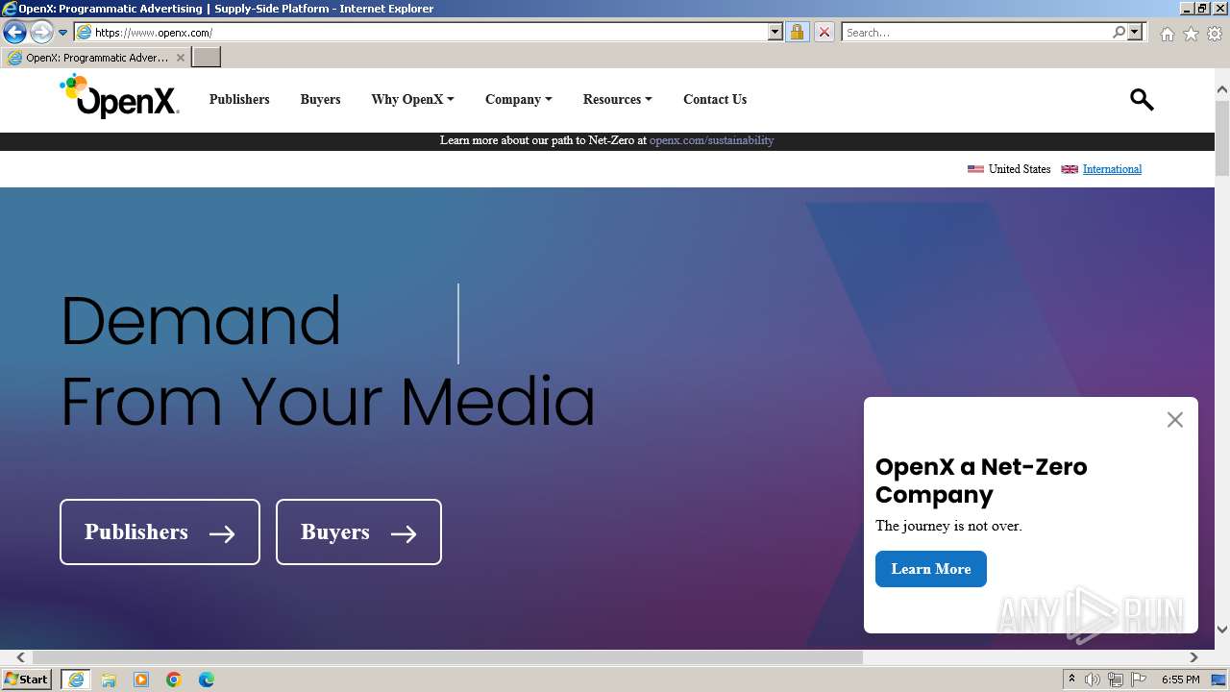1230x692 pixels.
Task: Click the browser search magnifier icon
Action: (1119, 32)
